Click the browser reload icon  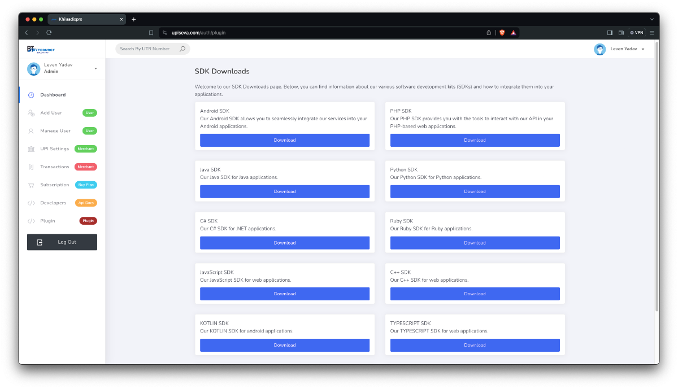point(49,33)
